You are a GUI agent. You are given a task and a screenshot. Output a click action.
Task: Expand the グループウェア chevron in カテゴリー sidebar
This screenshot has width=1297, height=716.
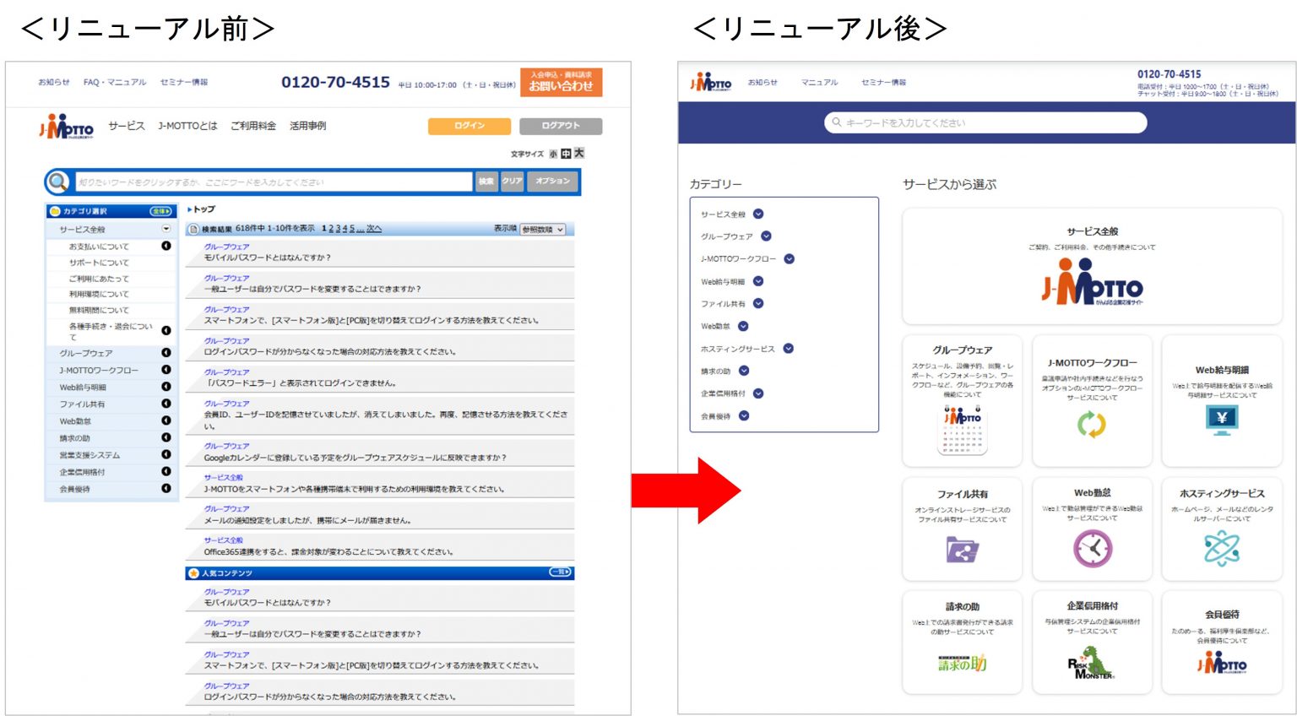point(767,236)
